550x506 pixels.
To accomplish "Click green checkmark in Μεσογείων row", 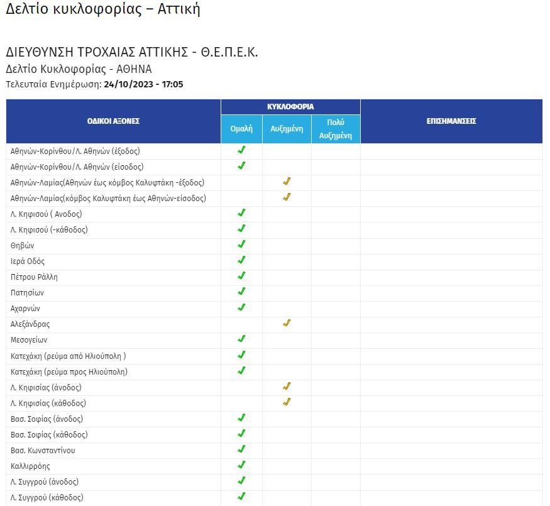I will click(241, 339).
